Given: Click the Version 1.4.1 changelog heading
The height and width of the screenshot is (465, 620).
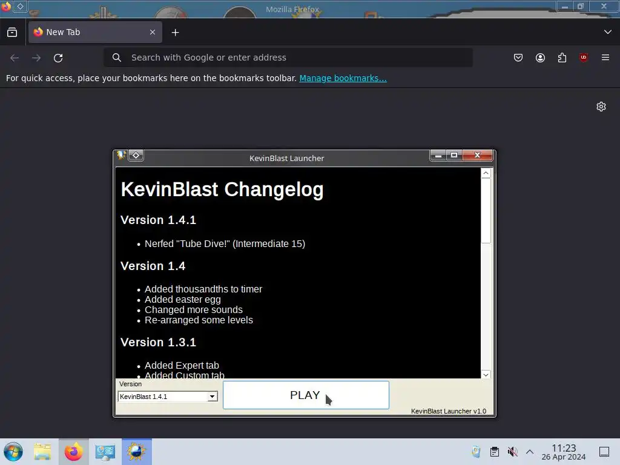Looking at the screenshot, I should 158,220.
